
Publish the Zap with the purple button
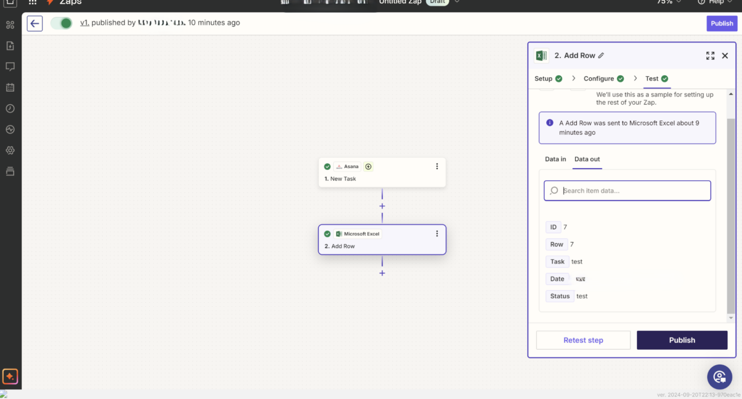click(x=722, y=23)
